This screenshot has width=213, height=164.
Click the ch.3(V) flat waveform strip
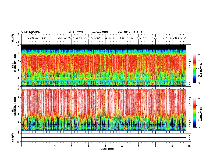click(x=105, y=137)
